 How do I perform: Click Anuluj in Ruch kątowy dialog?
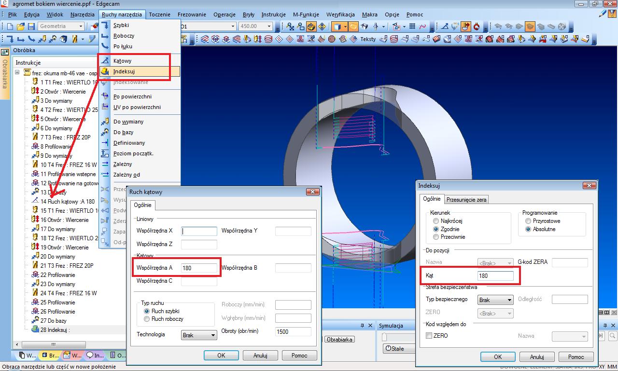tap(261, 355)
